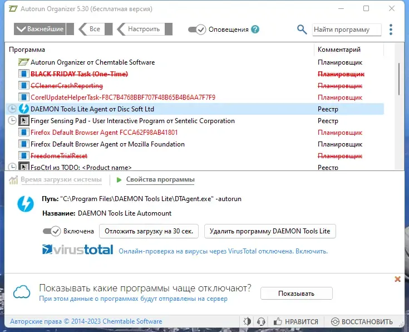409x332 pixels.
Task: Toggle the light/dark theme icon in footer
Action: coord(247,321)
